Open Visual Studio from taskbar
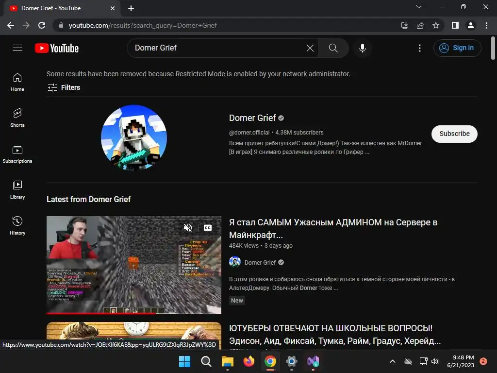Viewport: 497px width, 373px height. pyautogui.click(x=313, y=361)
